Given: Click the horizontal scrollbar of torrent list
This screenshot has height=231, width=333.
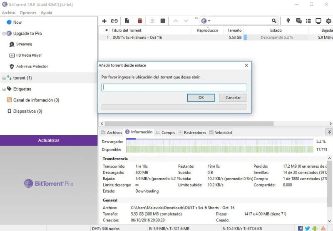Looking at the screenshot, I should pyautogui.click(x=189, y=124).
